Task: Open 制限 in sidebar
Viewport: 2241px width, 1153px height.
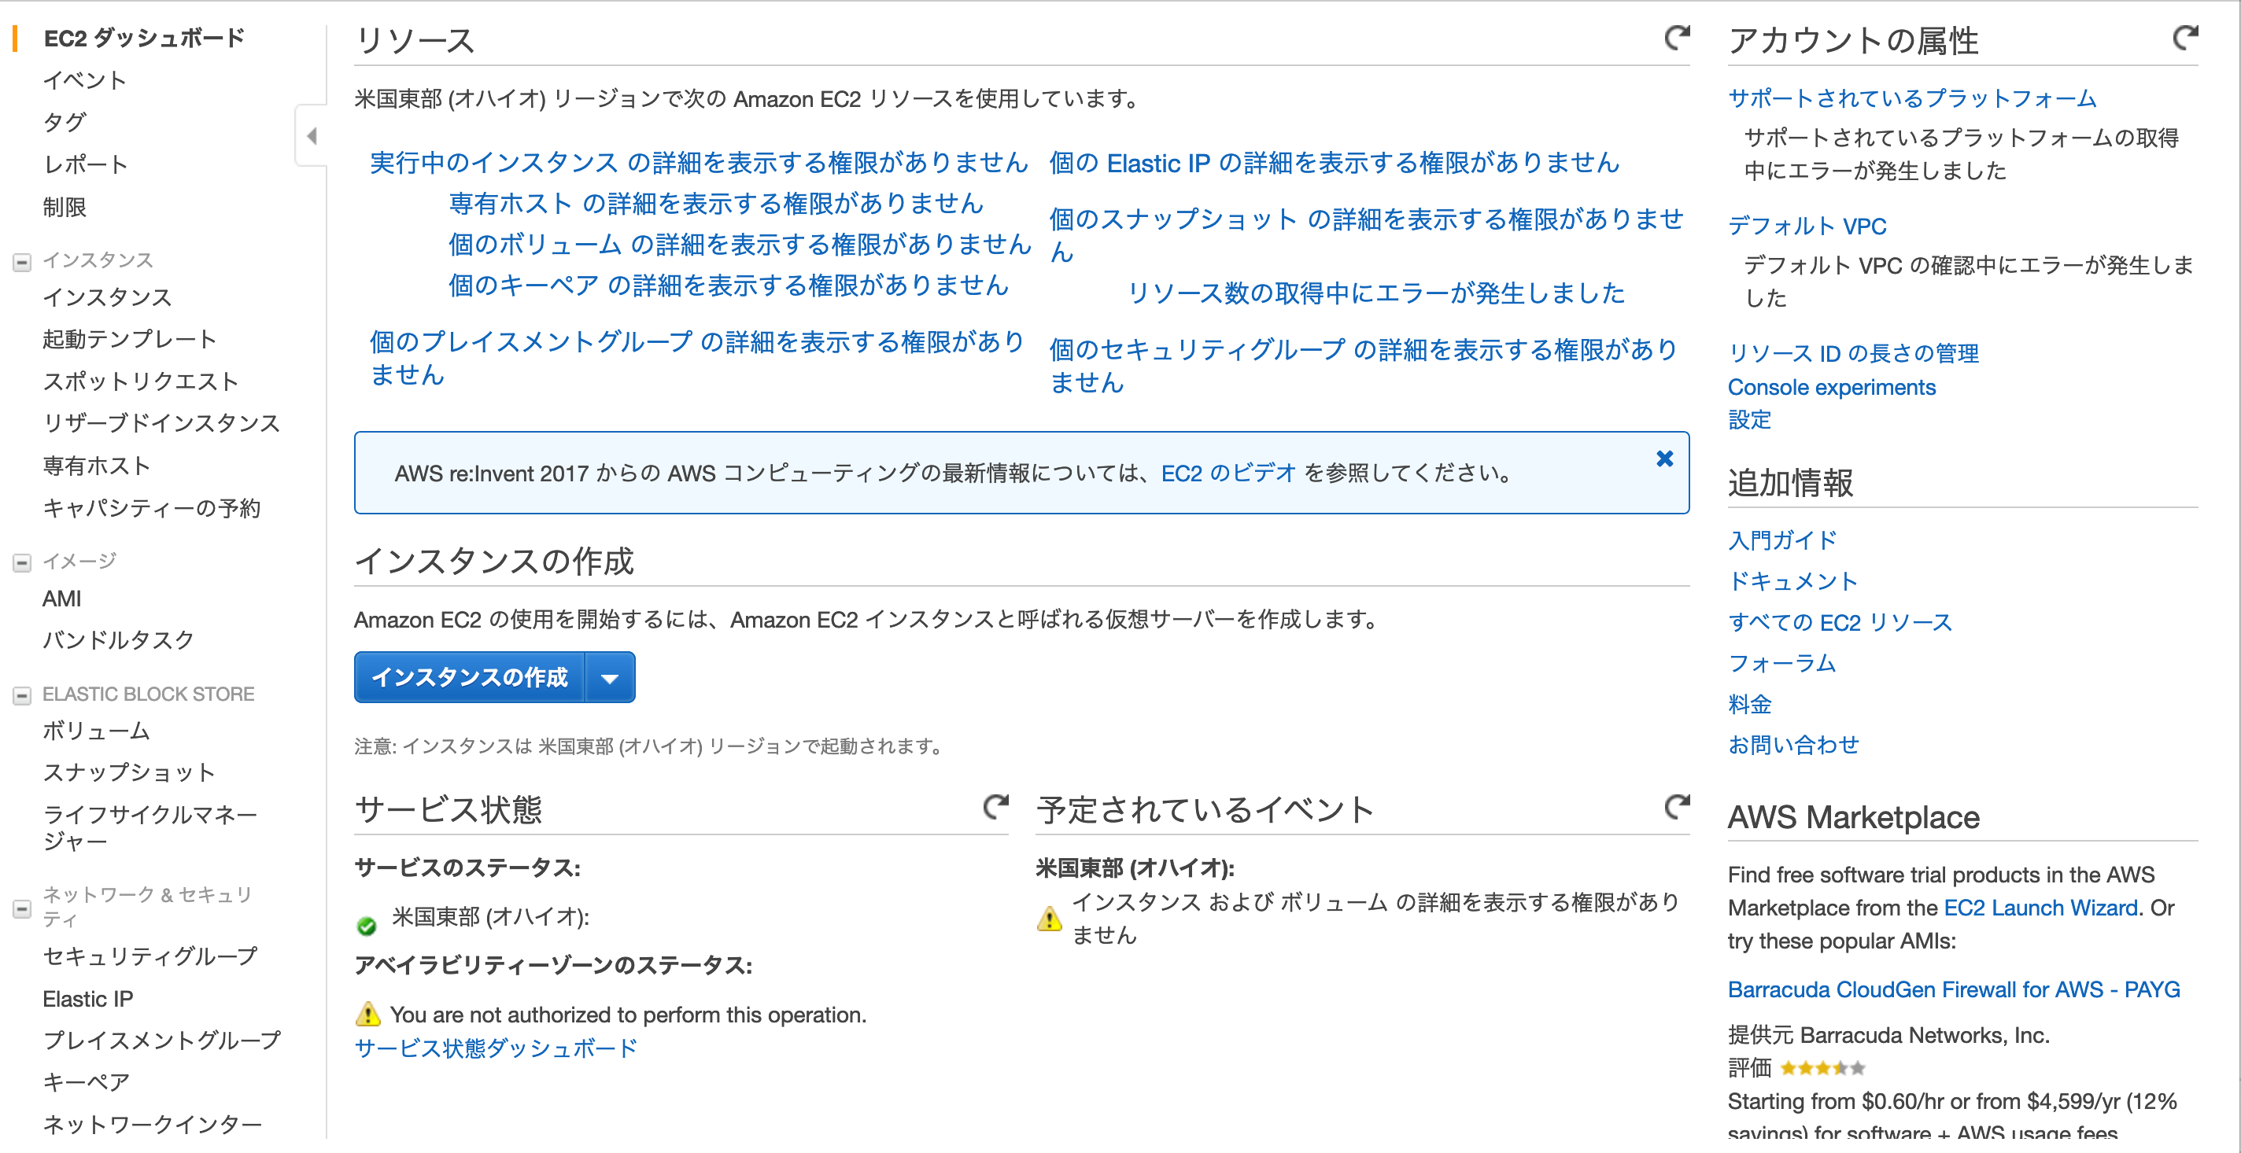Action: click(x=65, y=207)
